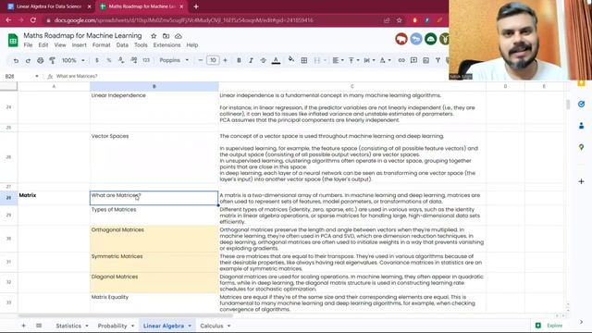Open the Format menu
Viewport: 592px width, 333px height.
tap(101, 45)
